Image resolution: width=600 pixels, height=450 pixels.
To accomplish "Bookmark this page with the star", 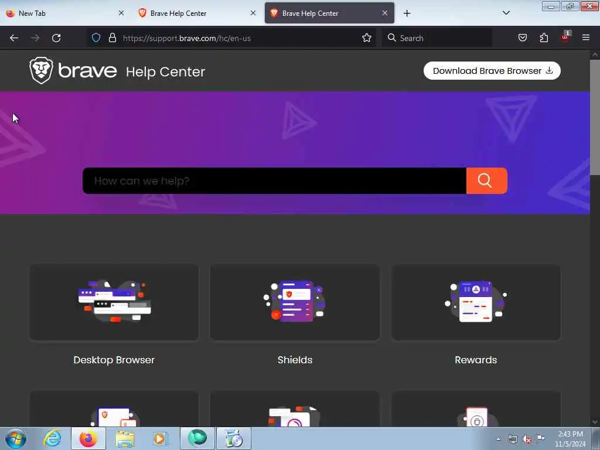I will click(367, 37).
